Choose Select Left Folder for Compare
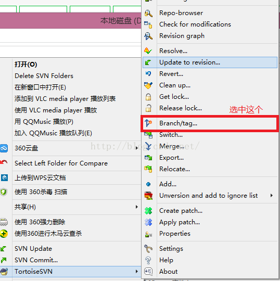The height and width of the screenshot is (281, 280). [x=61, y=163]
